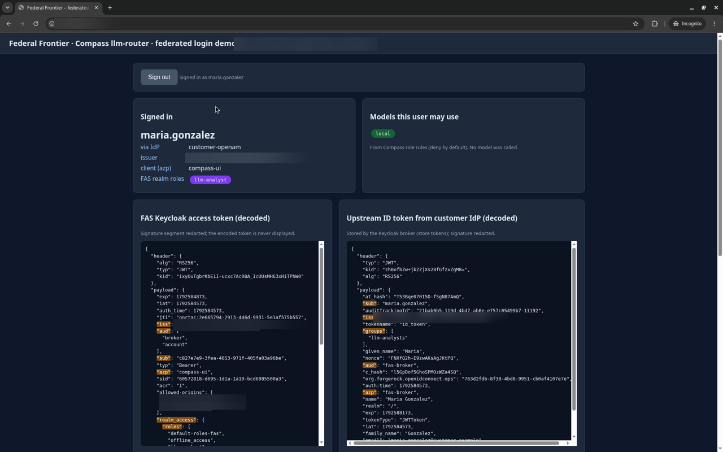Click the Sign out button
The height and width of the screenshot is (452, 723).
(x=159, y=77)
